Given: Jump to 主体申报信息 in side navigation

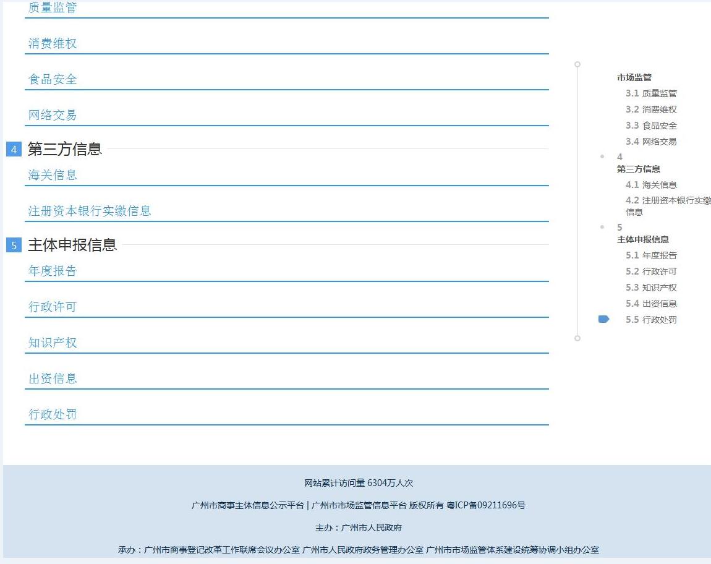Looking at the screenshot, I should coord(642,239).
